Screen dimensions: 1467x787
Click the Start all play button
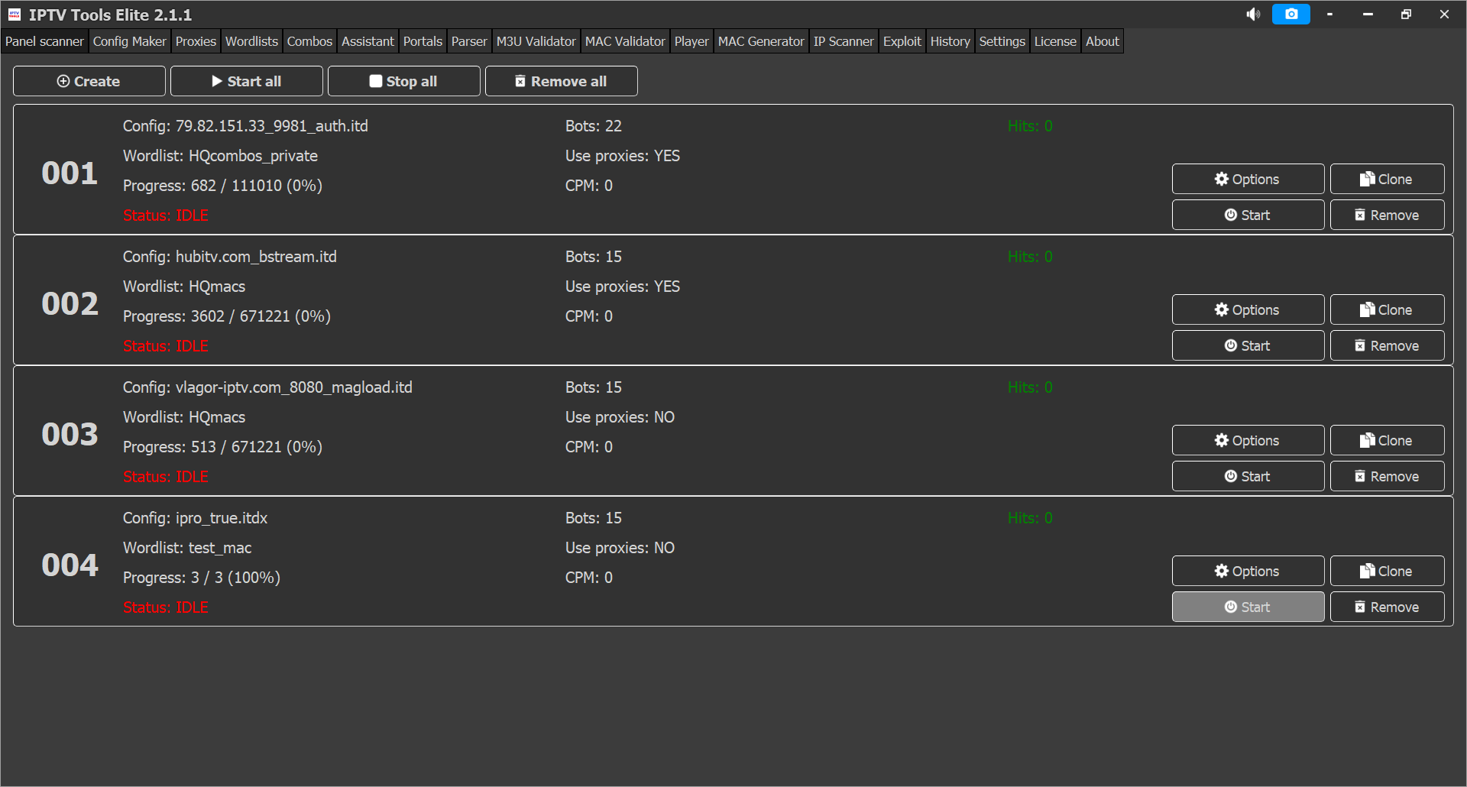[x=246, y=81]
